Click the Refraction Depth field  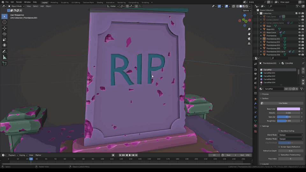point(290,151)
